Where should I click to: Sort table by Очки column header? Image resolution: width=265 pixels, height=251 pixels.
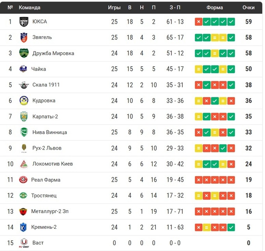pyautogui.click(x=248, y=7)
